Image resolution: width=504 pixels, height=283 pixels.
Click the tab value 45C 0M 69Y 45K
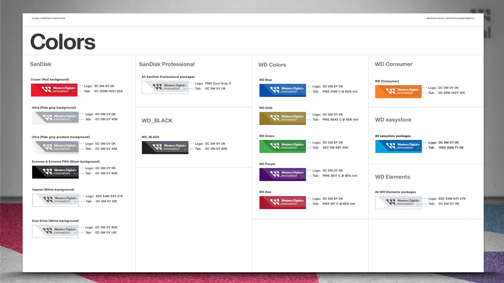point(335,148)
